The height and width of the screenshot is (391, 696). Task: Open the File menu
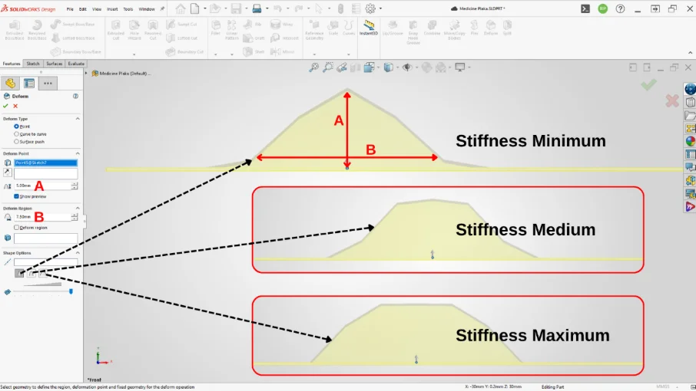click(x=70, y=9)
